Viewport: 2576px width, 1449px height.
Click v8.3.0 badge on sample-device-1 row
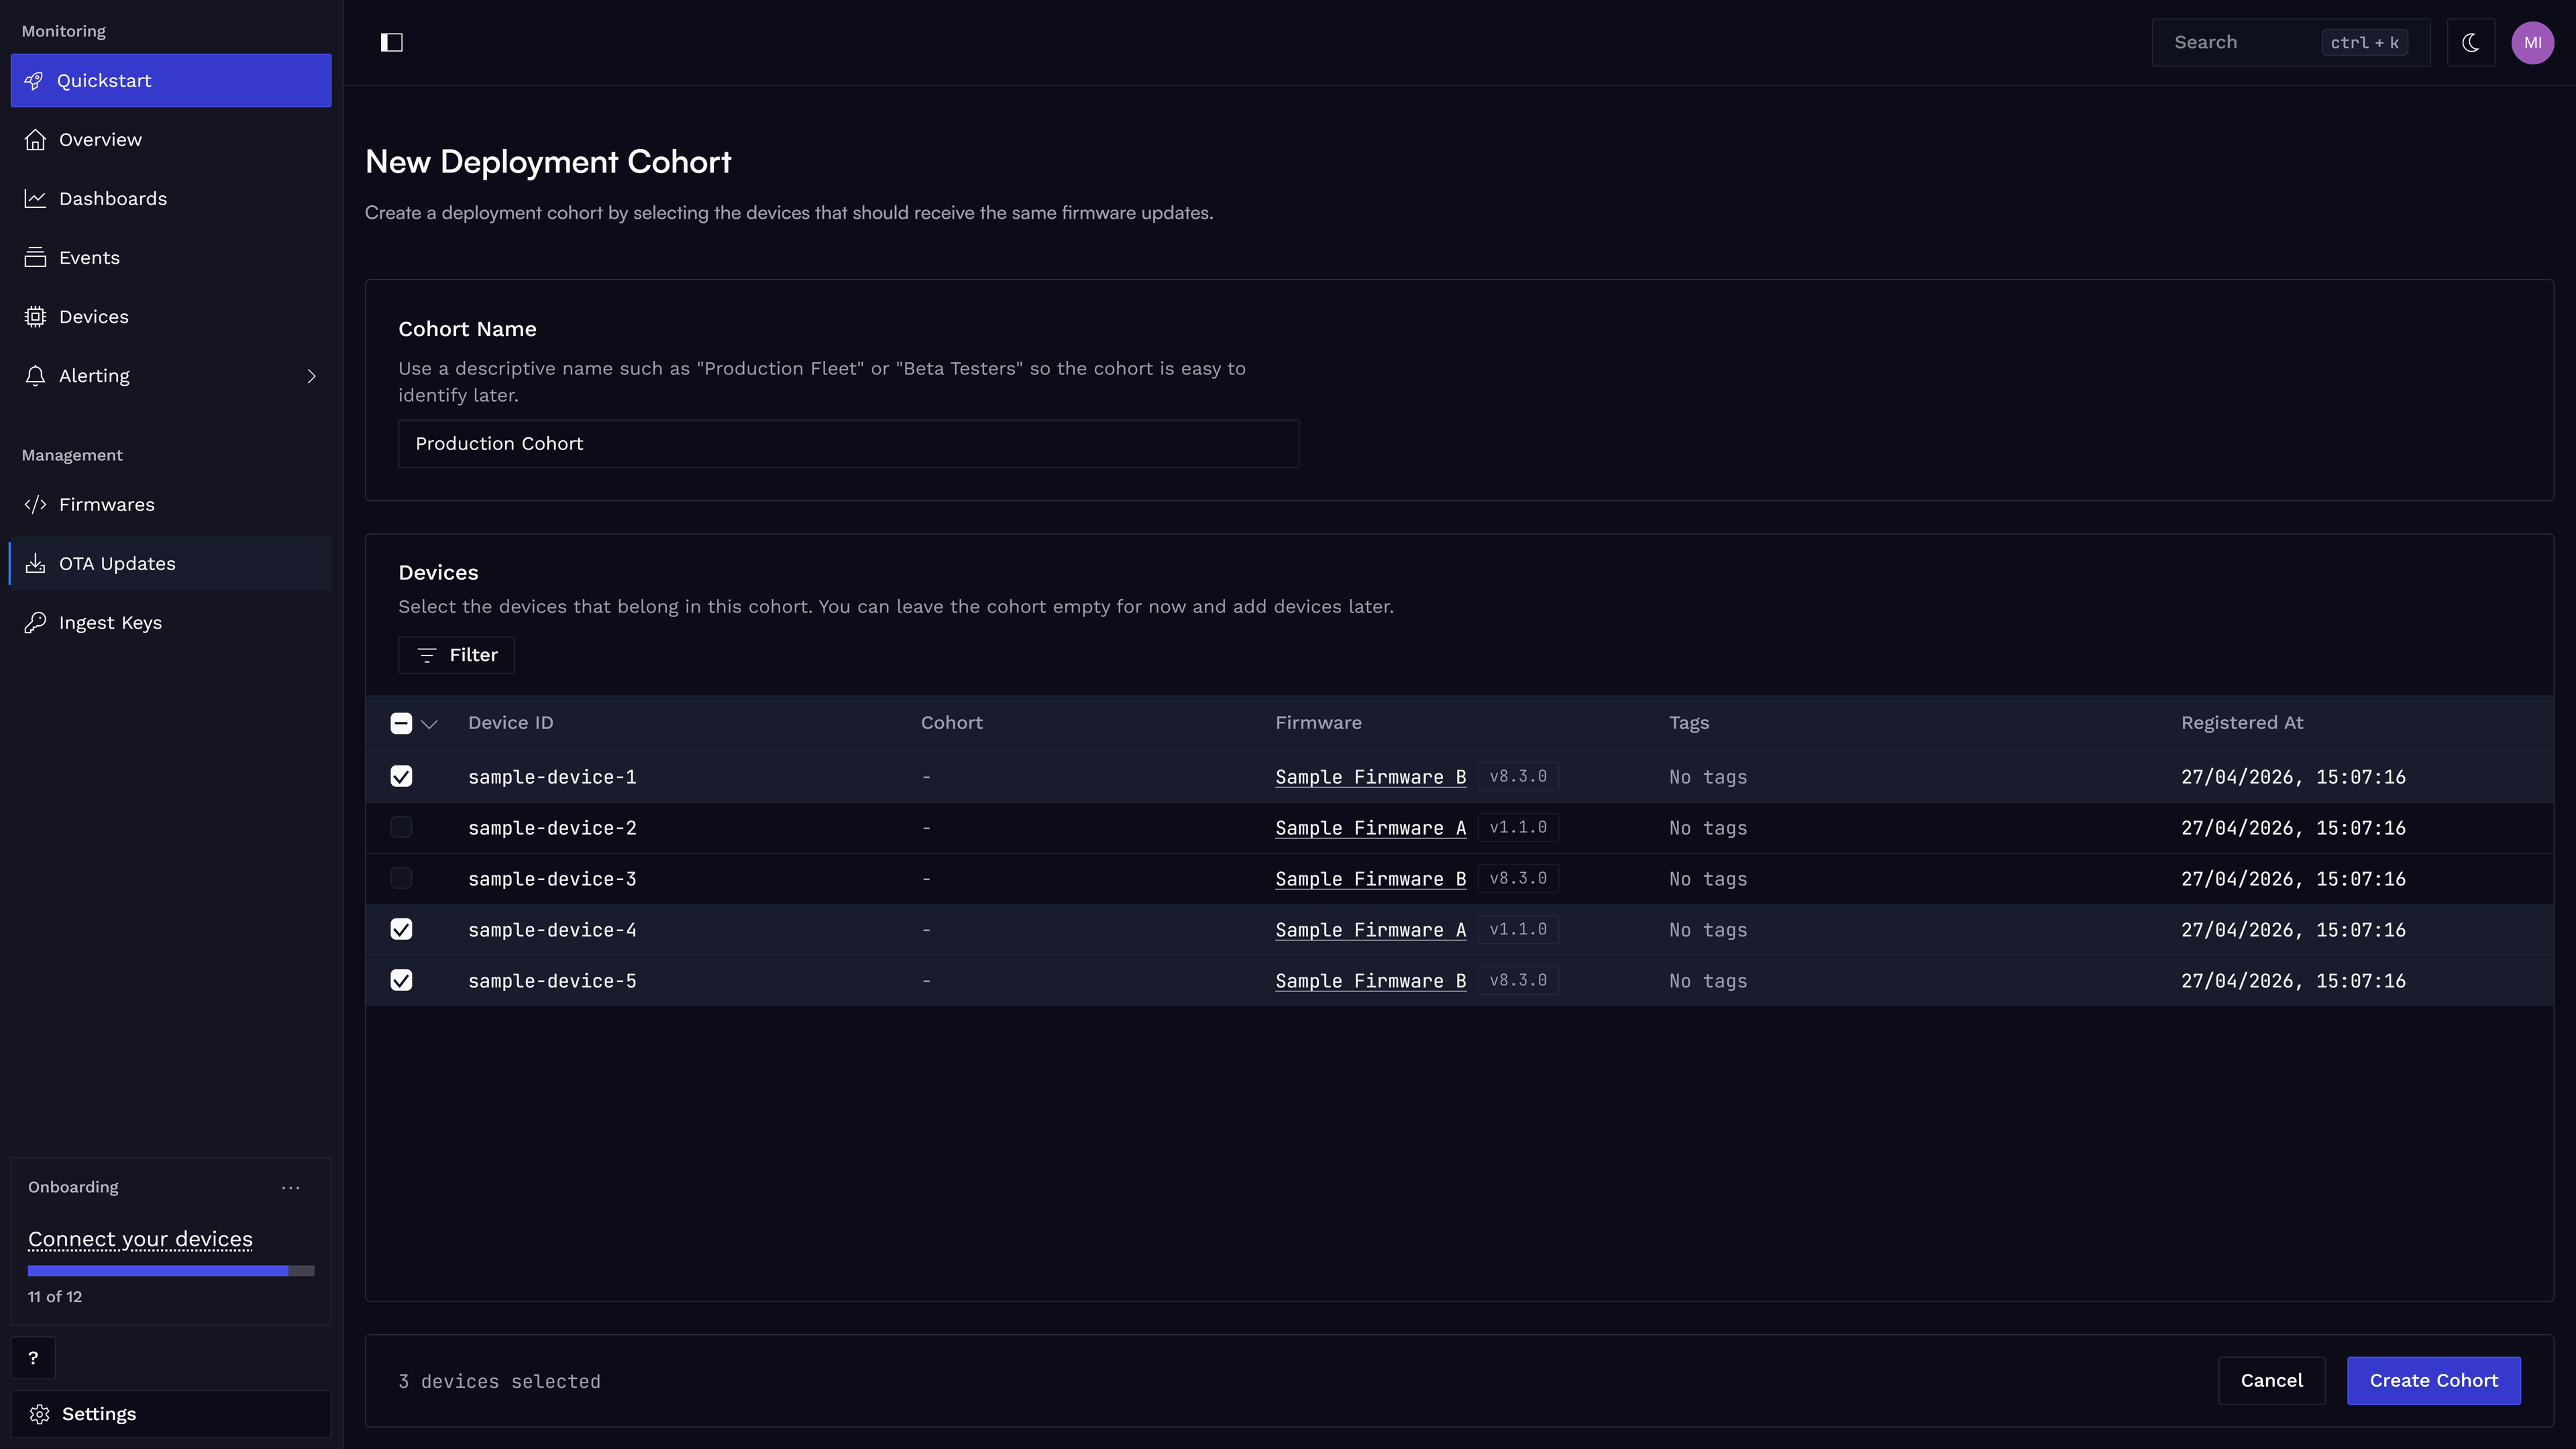coord(1518,777)
